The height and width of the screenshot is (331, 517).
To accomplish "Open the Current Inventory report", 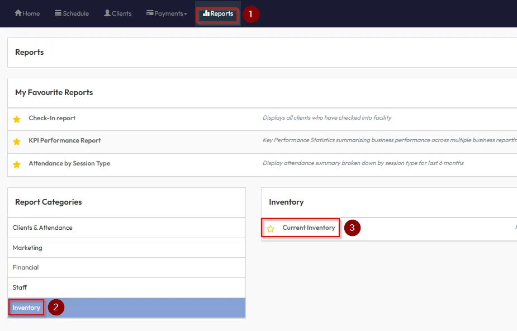I will (x=309, y=228).
